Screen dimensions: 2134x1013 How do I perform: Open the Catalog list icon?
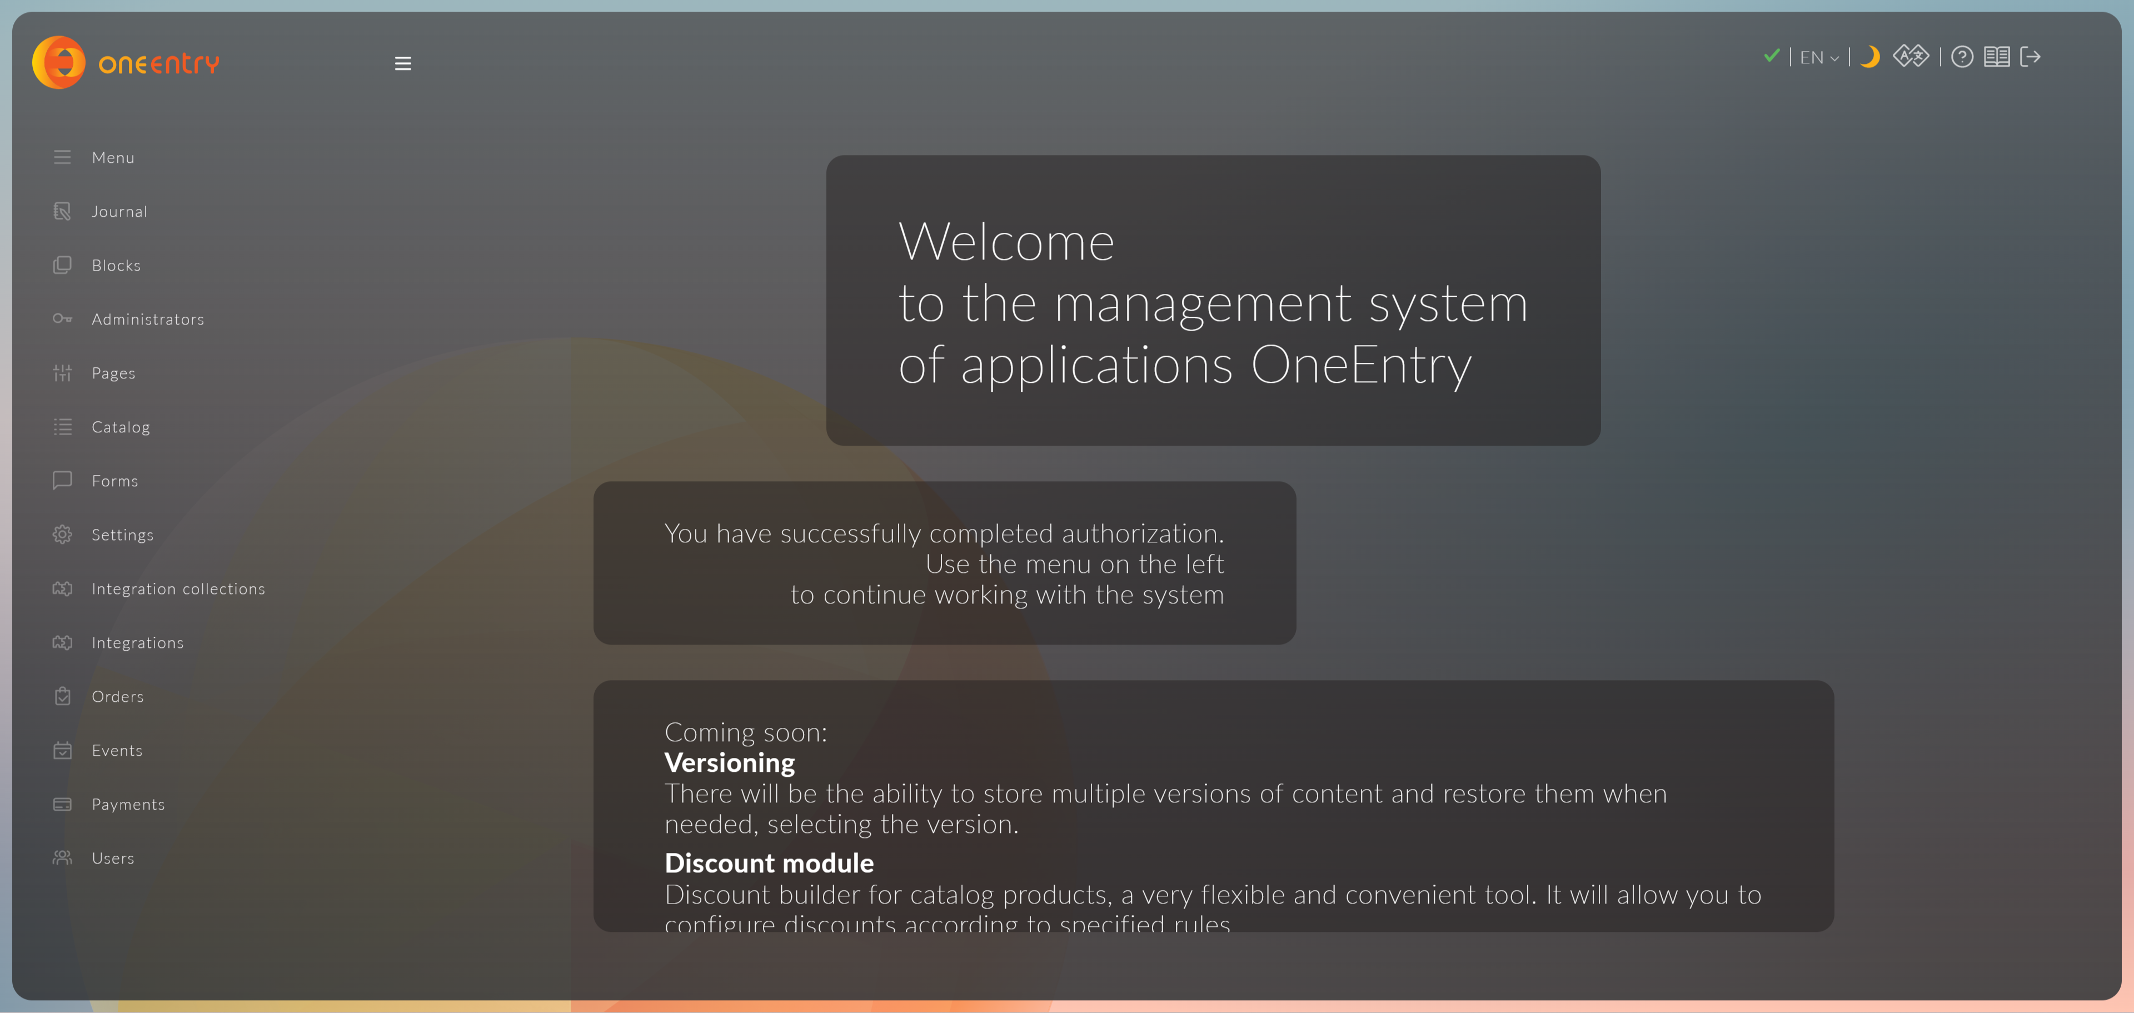(x=63, y=427)
